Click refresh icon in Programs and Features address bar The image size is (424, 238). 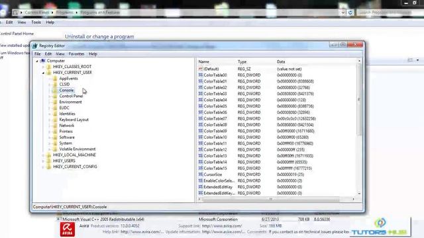[350, 13]
